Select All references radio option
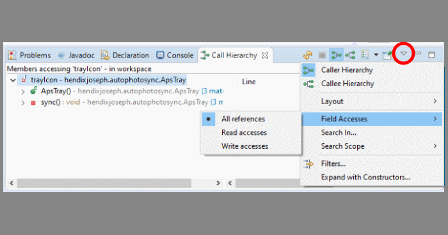The width and height of the screenshot is (448, 235). (x=251, y=119)
